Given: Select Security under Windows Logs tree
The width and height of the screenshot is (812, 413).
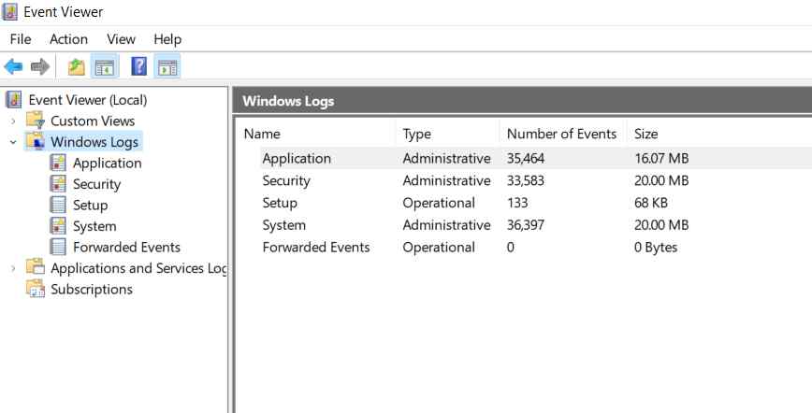Looking at the screenshot, I should [x=97, y=184].
